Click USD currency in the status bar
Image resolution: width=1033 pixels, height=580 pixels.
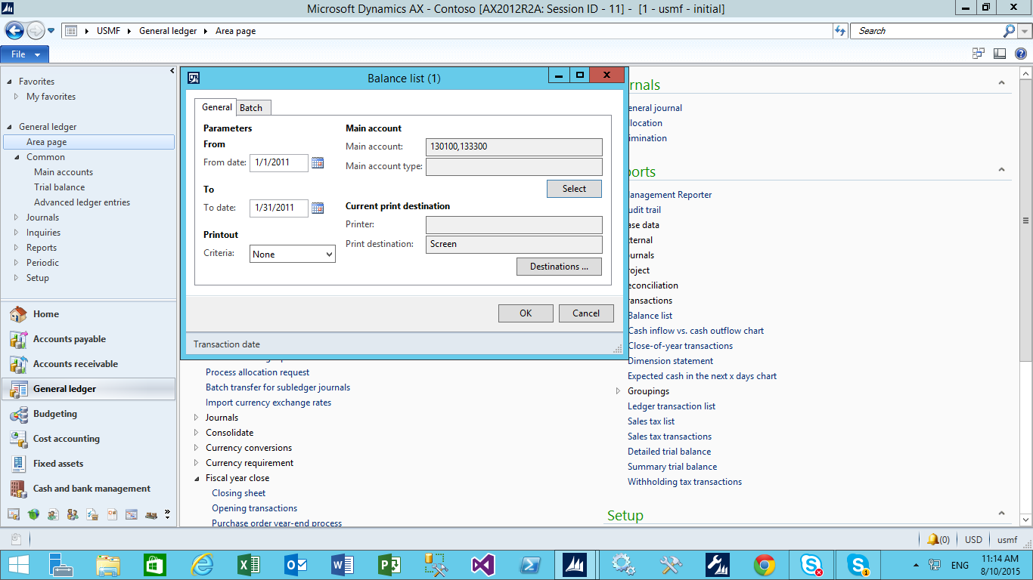coord(973,540)
